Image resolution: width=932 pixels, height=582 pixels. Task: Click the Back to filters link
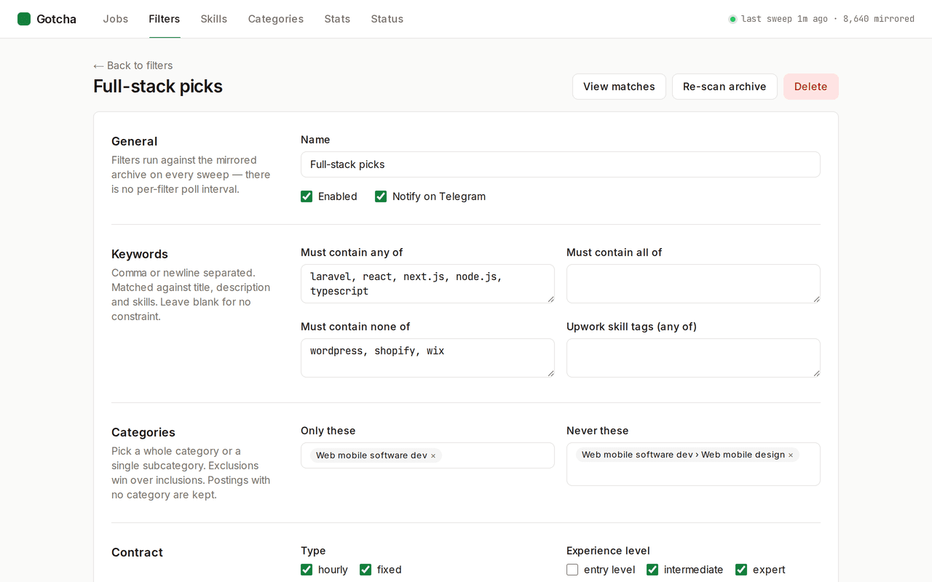(133, 65)
